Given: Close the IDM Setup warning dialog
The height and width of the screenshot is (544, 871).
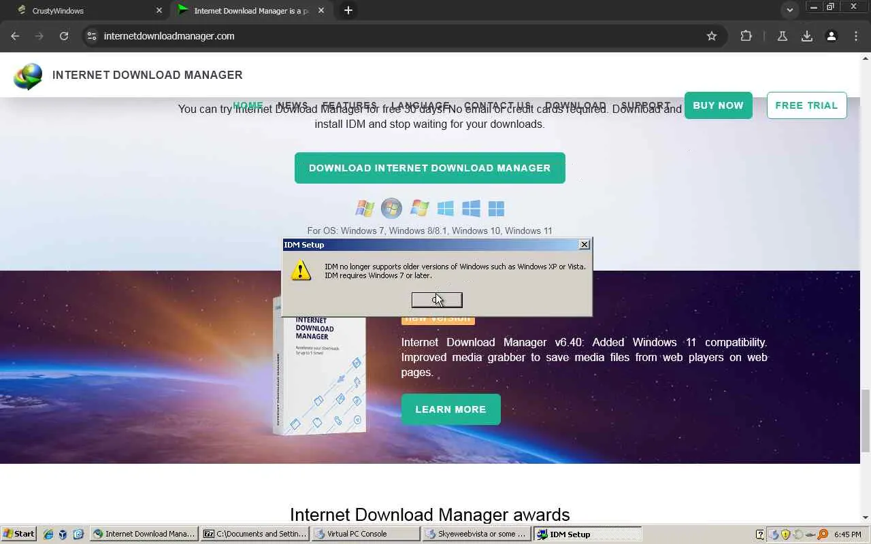Looking at the screenshot, I should [584, 245].
